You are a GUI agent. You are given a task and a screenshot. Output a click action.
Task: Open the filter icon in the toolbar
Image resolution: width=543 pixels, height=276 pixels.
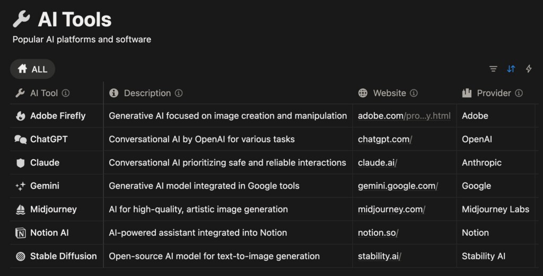tap(494, 69)
